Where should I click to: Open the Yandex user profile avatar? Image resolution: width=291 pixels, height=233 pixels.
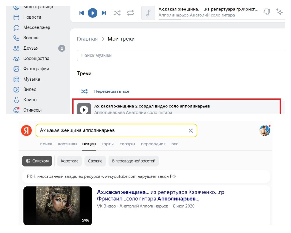(265, 130)
